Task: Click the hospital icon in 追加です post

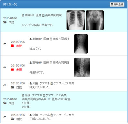Action: (51, 39)
